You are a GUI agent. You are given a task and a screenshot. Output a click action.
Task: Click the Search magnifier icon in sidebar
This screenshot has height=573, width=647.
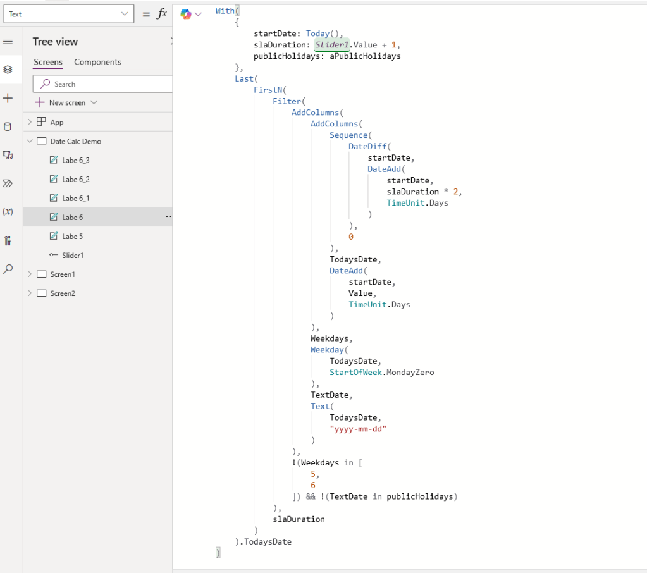[8, 269]
